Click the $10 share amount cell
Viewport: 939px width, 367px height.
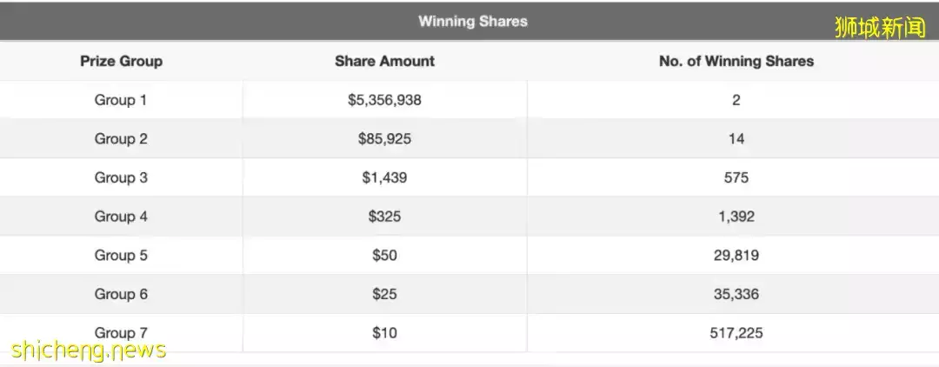point(384,333)
